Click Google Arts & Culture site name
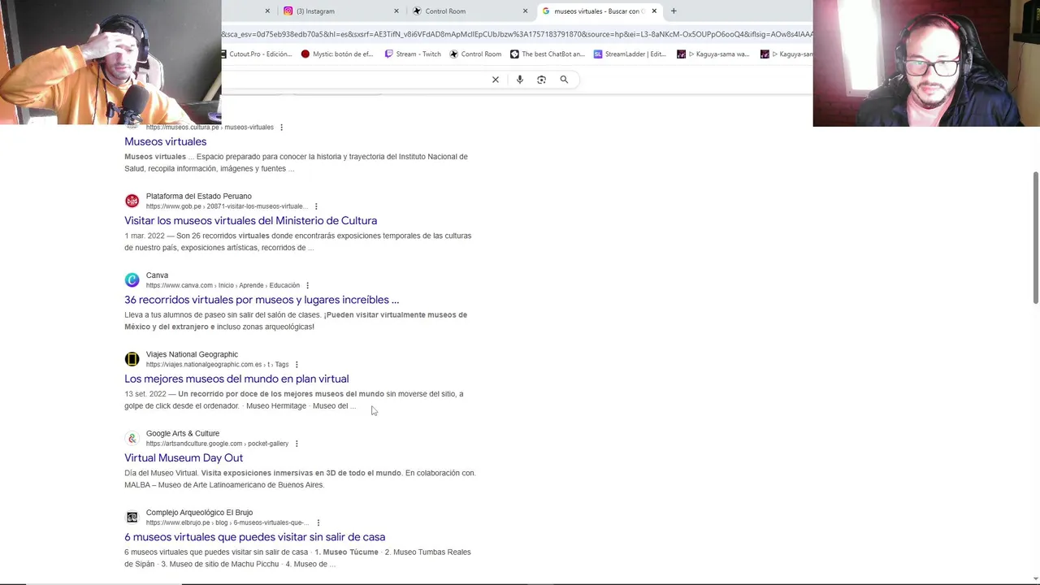 [183, 434]
